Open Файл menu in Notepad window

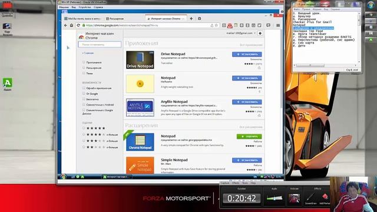[x=297, y=9]
